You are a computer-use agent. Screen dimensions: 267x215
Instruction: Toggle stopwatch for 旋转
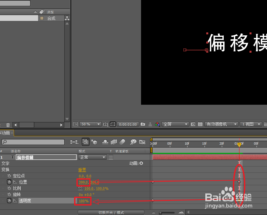(9, 194)
